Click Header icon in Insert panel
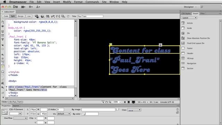 183,53
